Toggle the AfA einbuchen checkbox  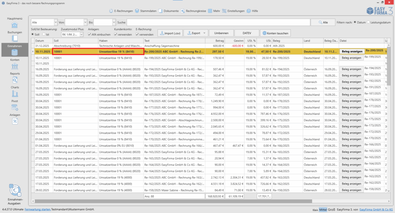click(89, 35)
